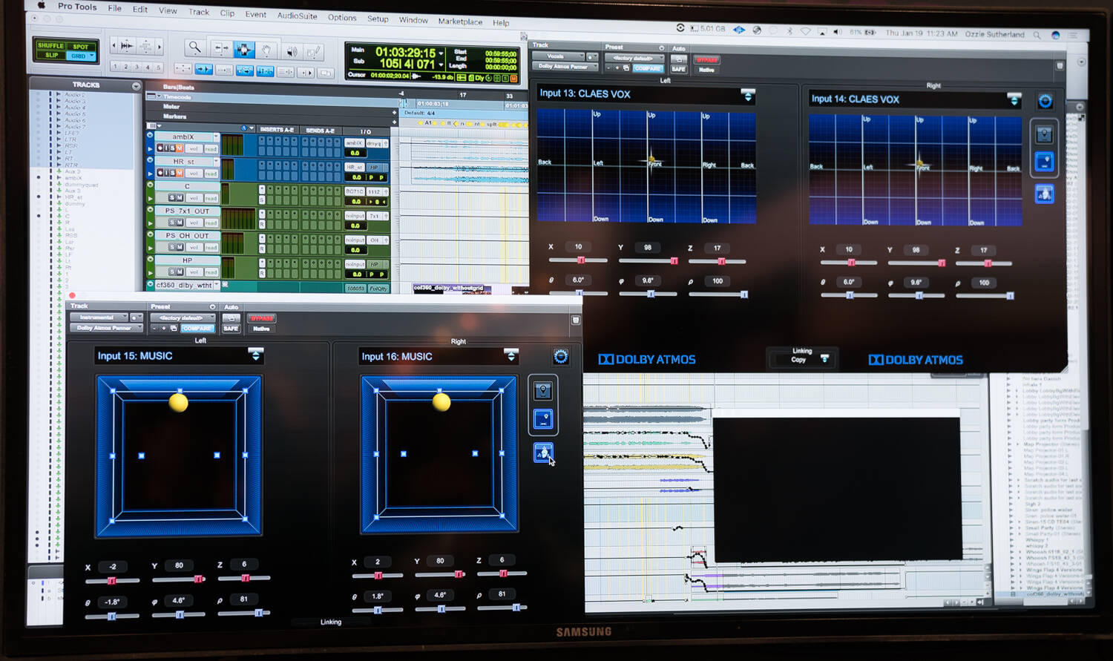
Task: Open the Bluetooth menu bar icon
Action: (789, 31)
